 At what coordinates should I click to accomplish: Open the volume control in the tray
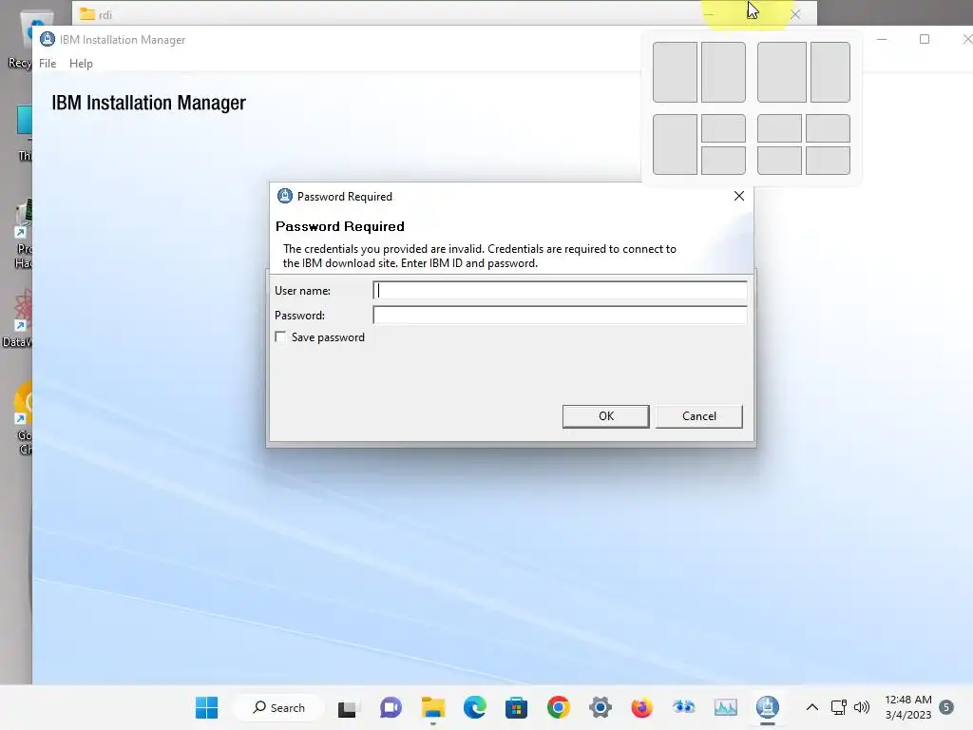pos(861,707)
